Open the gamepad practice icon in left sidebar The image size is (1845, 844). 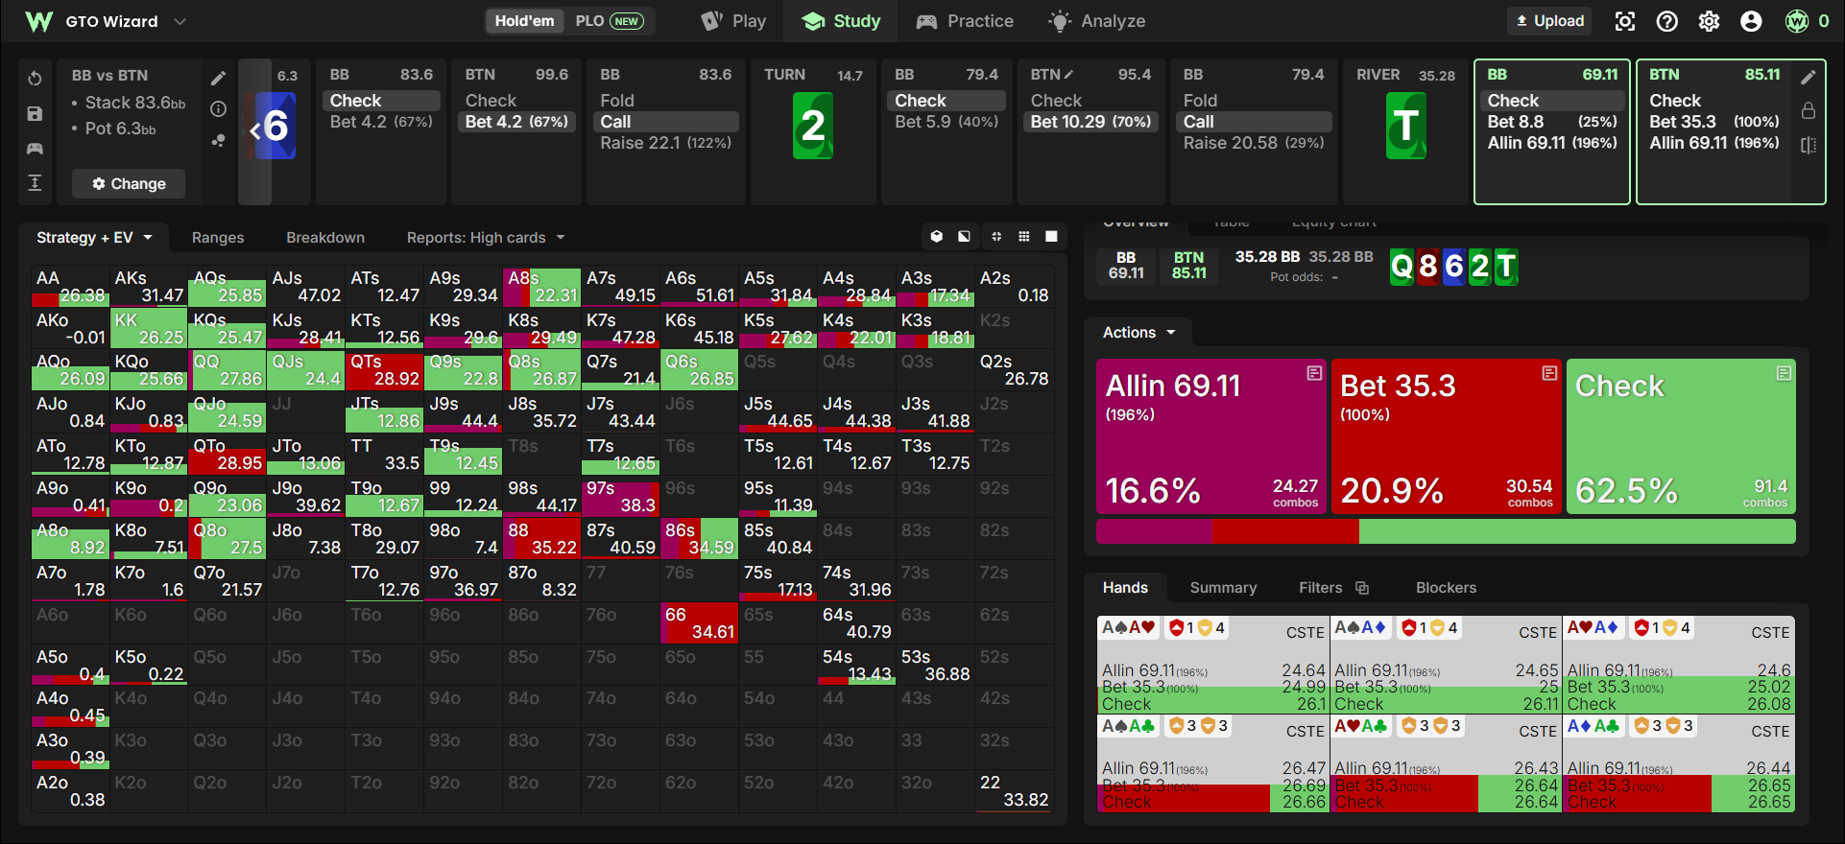tap(35, 149)
